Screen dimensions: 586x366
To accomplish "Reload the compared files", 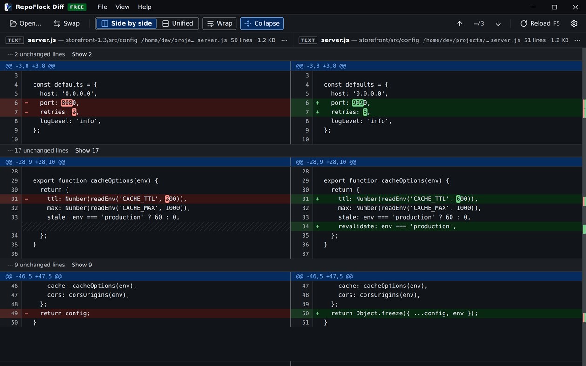I will (x=540, y=23).
